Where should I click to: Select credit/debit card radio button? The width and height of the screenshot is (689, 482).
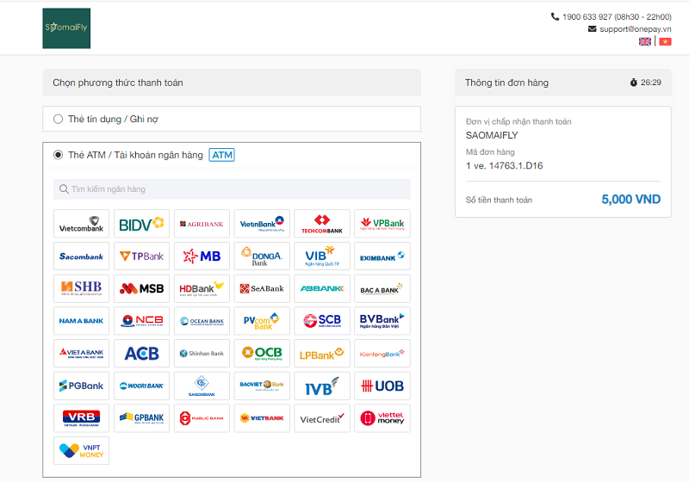(58, 119)
